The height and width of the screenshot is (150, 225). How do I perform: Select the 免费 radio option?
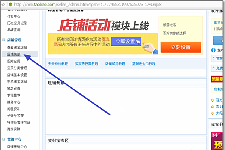coord(213,68)
